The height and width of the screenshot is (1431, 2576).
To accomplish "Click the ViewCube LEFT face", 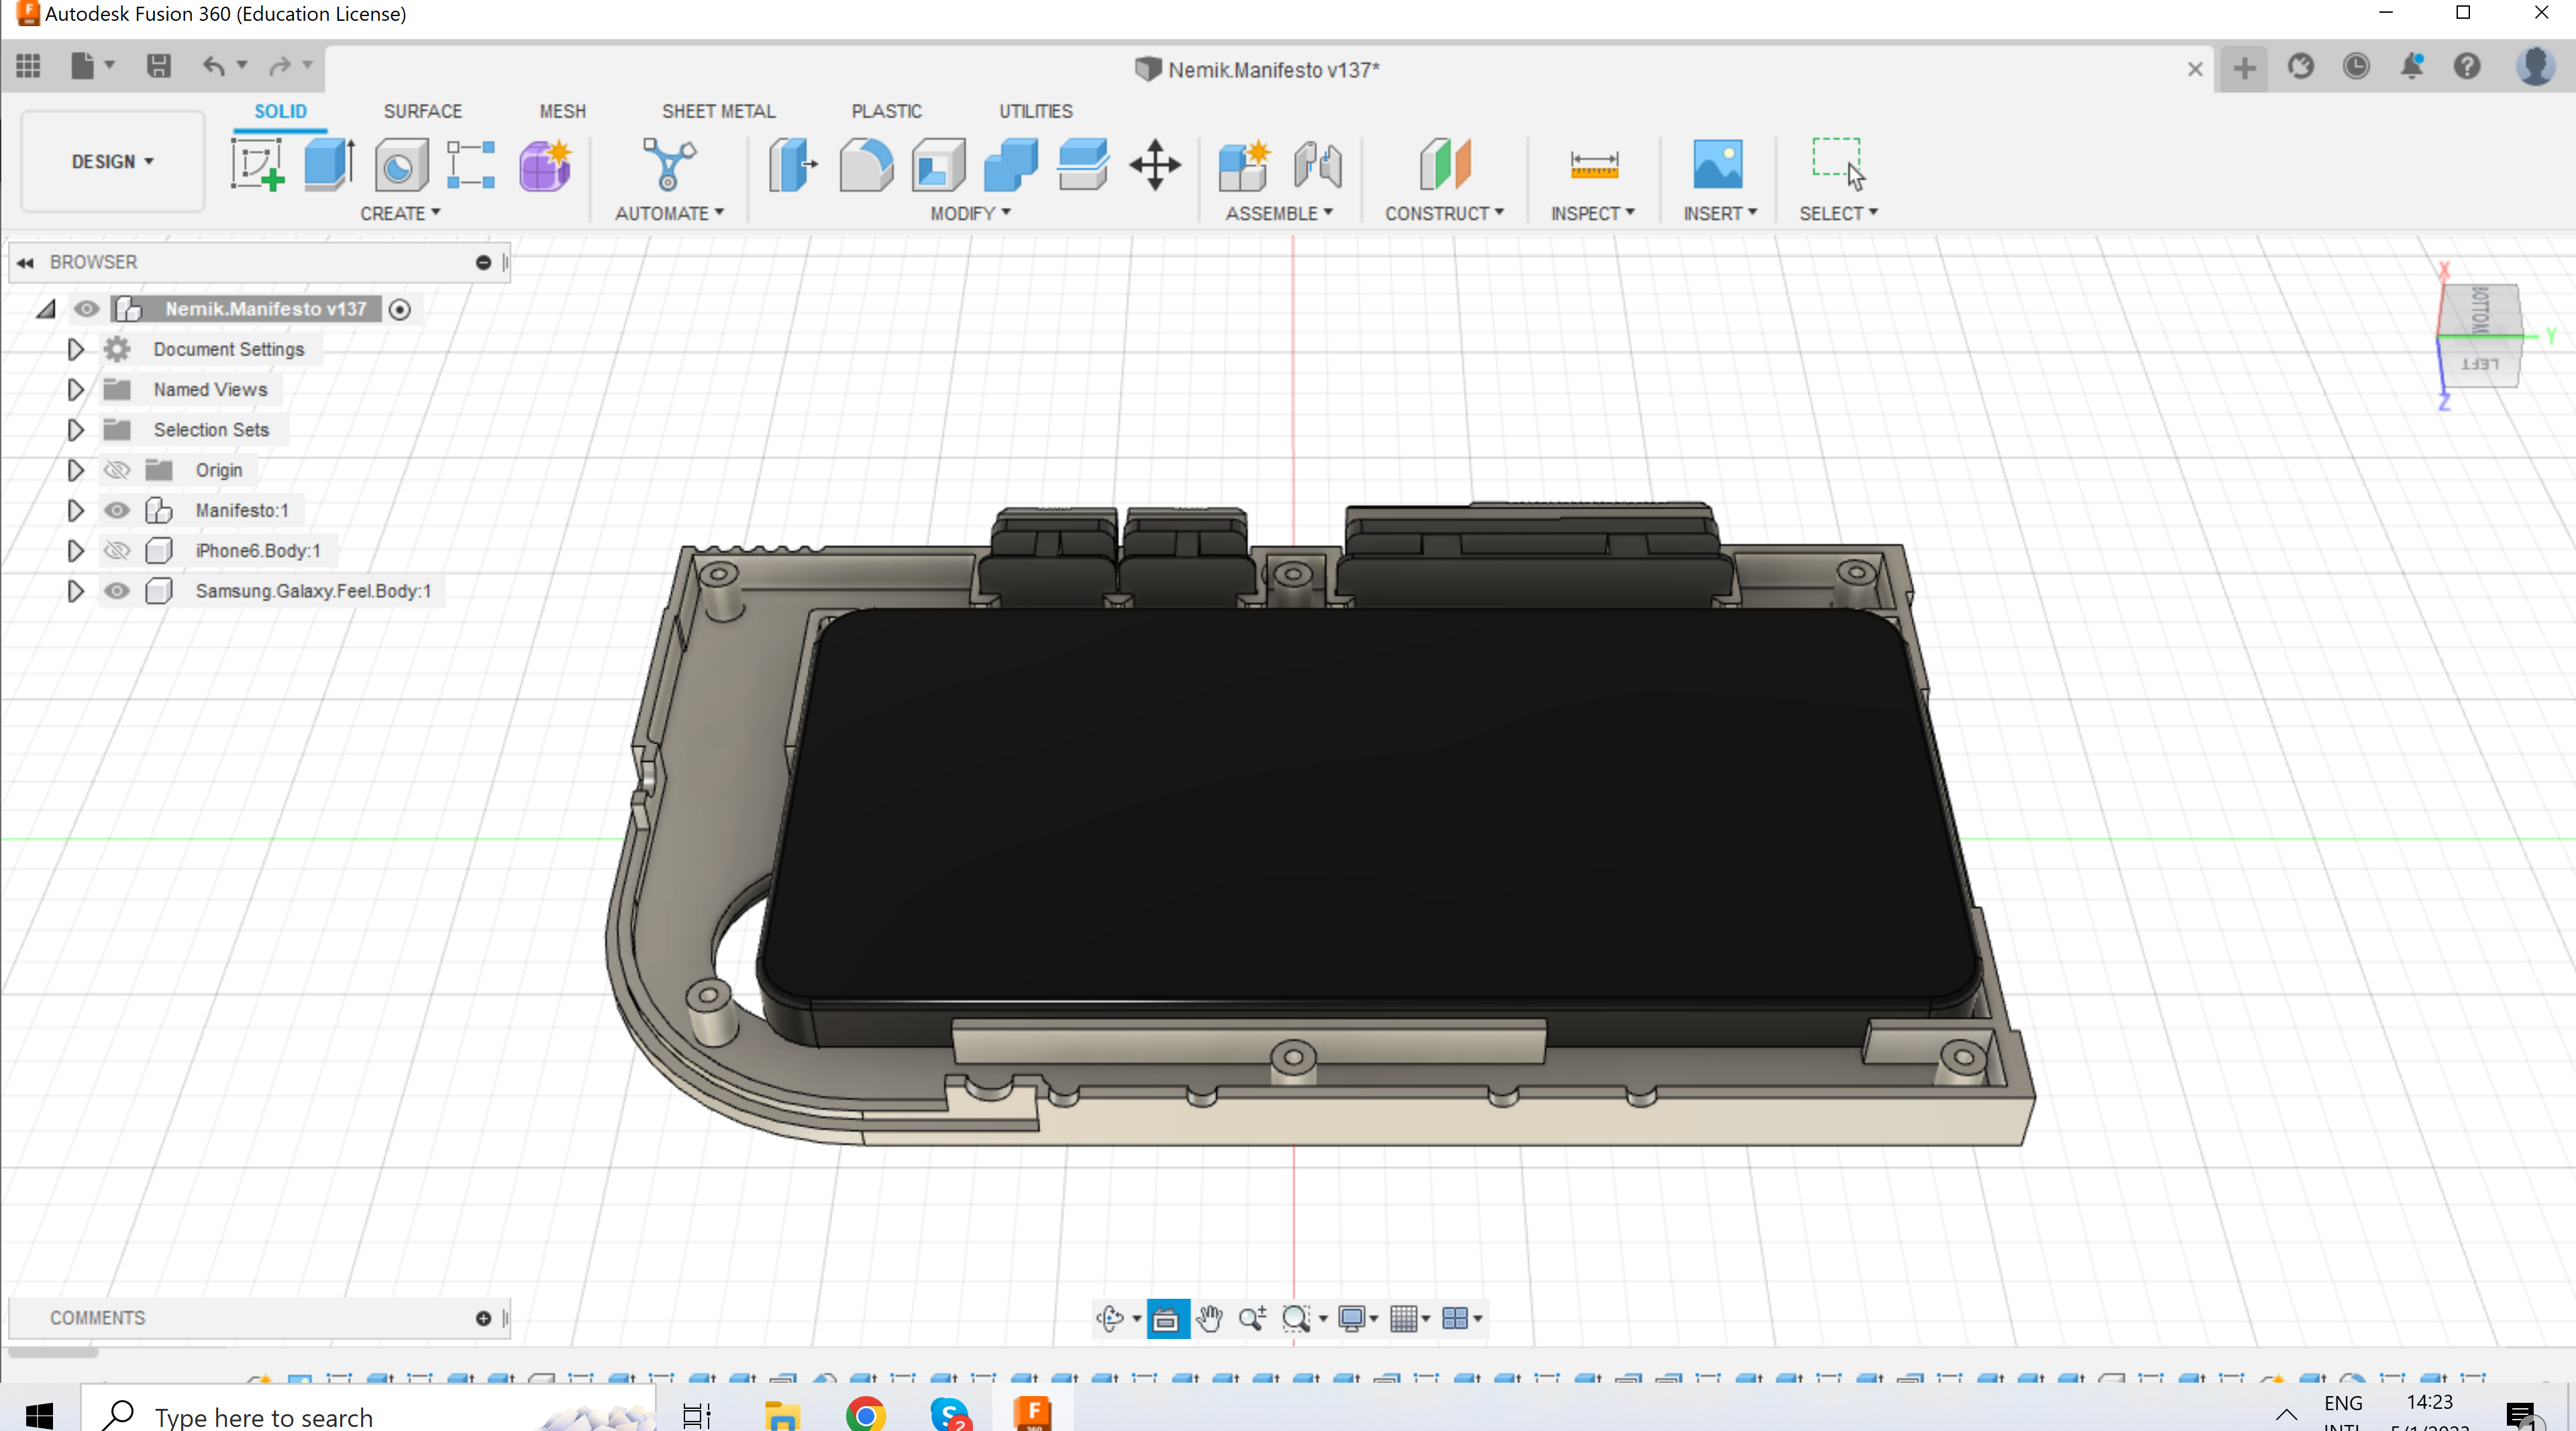I will 2480,364.
